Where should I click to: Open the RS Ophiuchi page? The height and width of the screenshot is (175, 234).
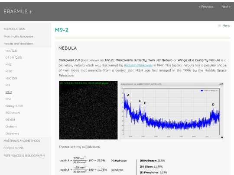pyautogui.click(x=13, y=113)
